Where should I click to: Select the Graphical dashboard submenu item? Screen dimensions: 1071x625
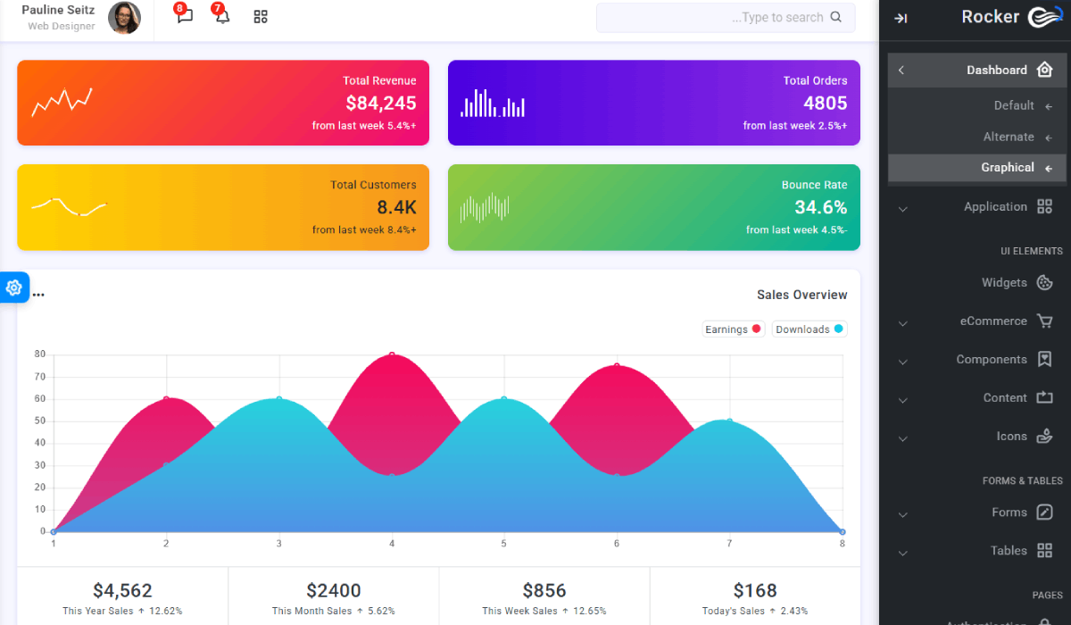click(977, 168)
